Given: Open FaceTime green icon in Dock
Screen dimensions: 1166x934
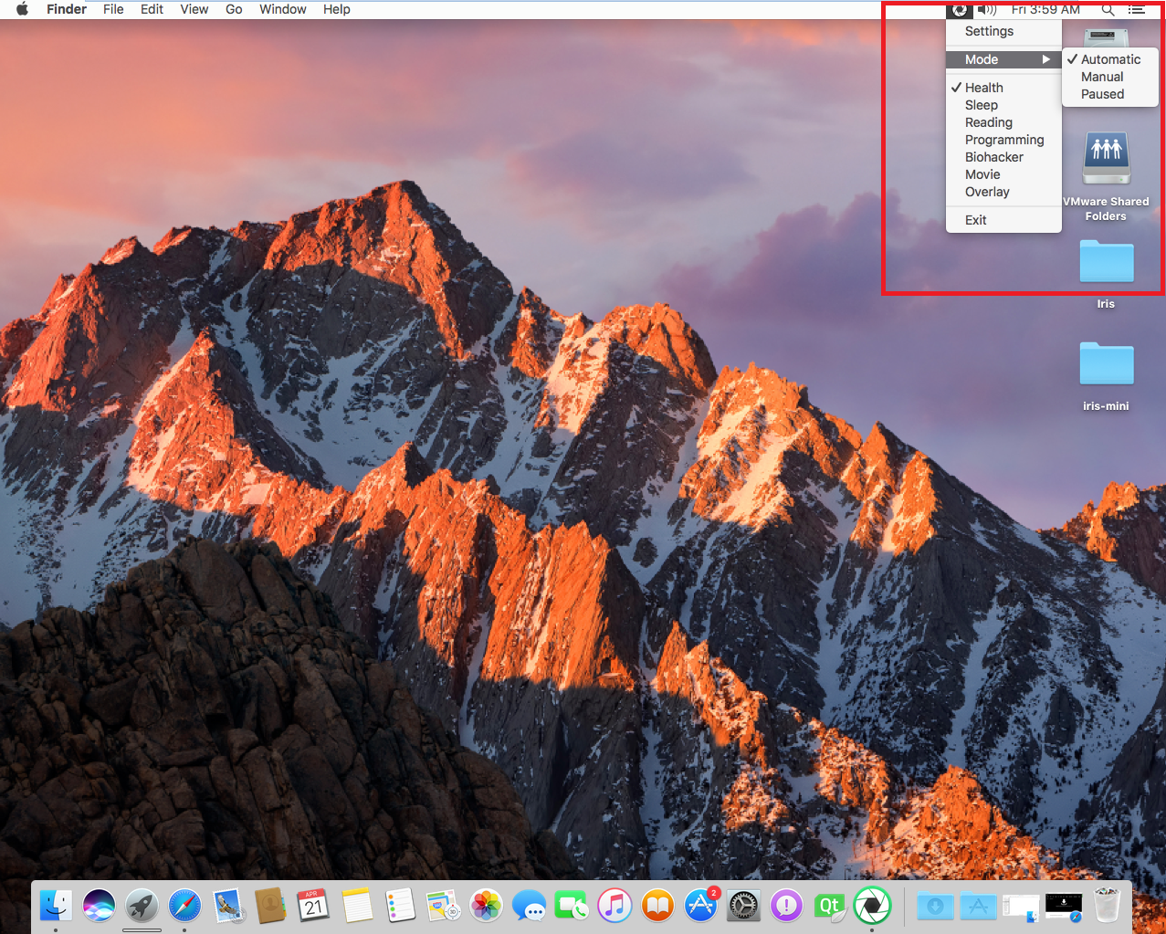Looking at the screenshot, I should click(x=572, y=906).
